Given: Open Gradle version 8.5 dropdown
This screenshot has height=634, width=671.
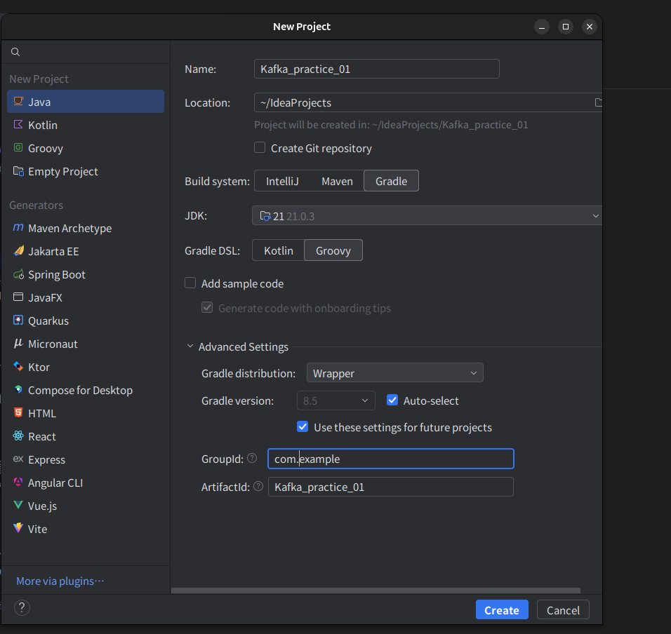Looking at the screenshot, I should pyautogui.click(x=336, y=400).
